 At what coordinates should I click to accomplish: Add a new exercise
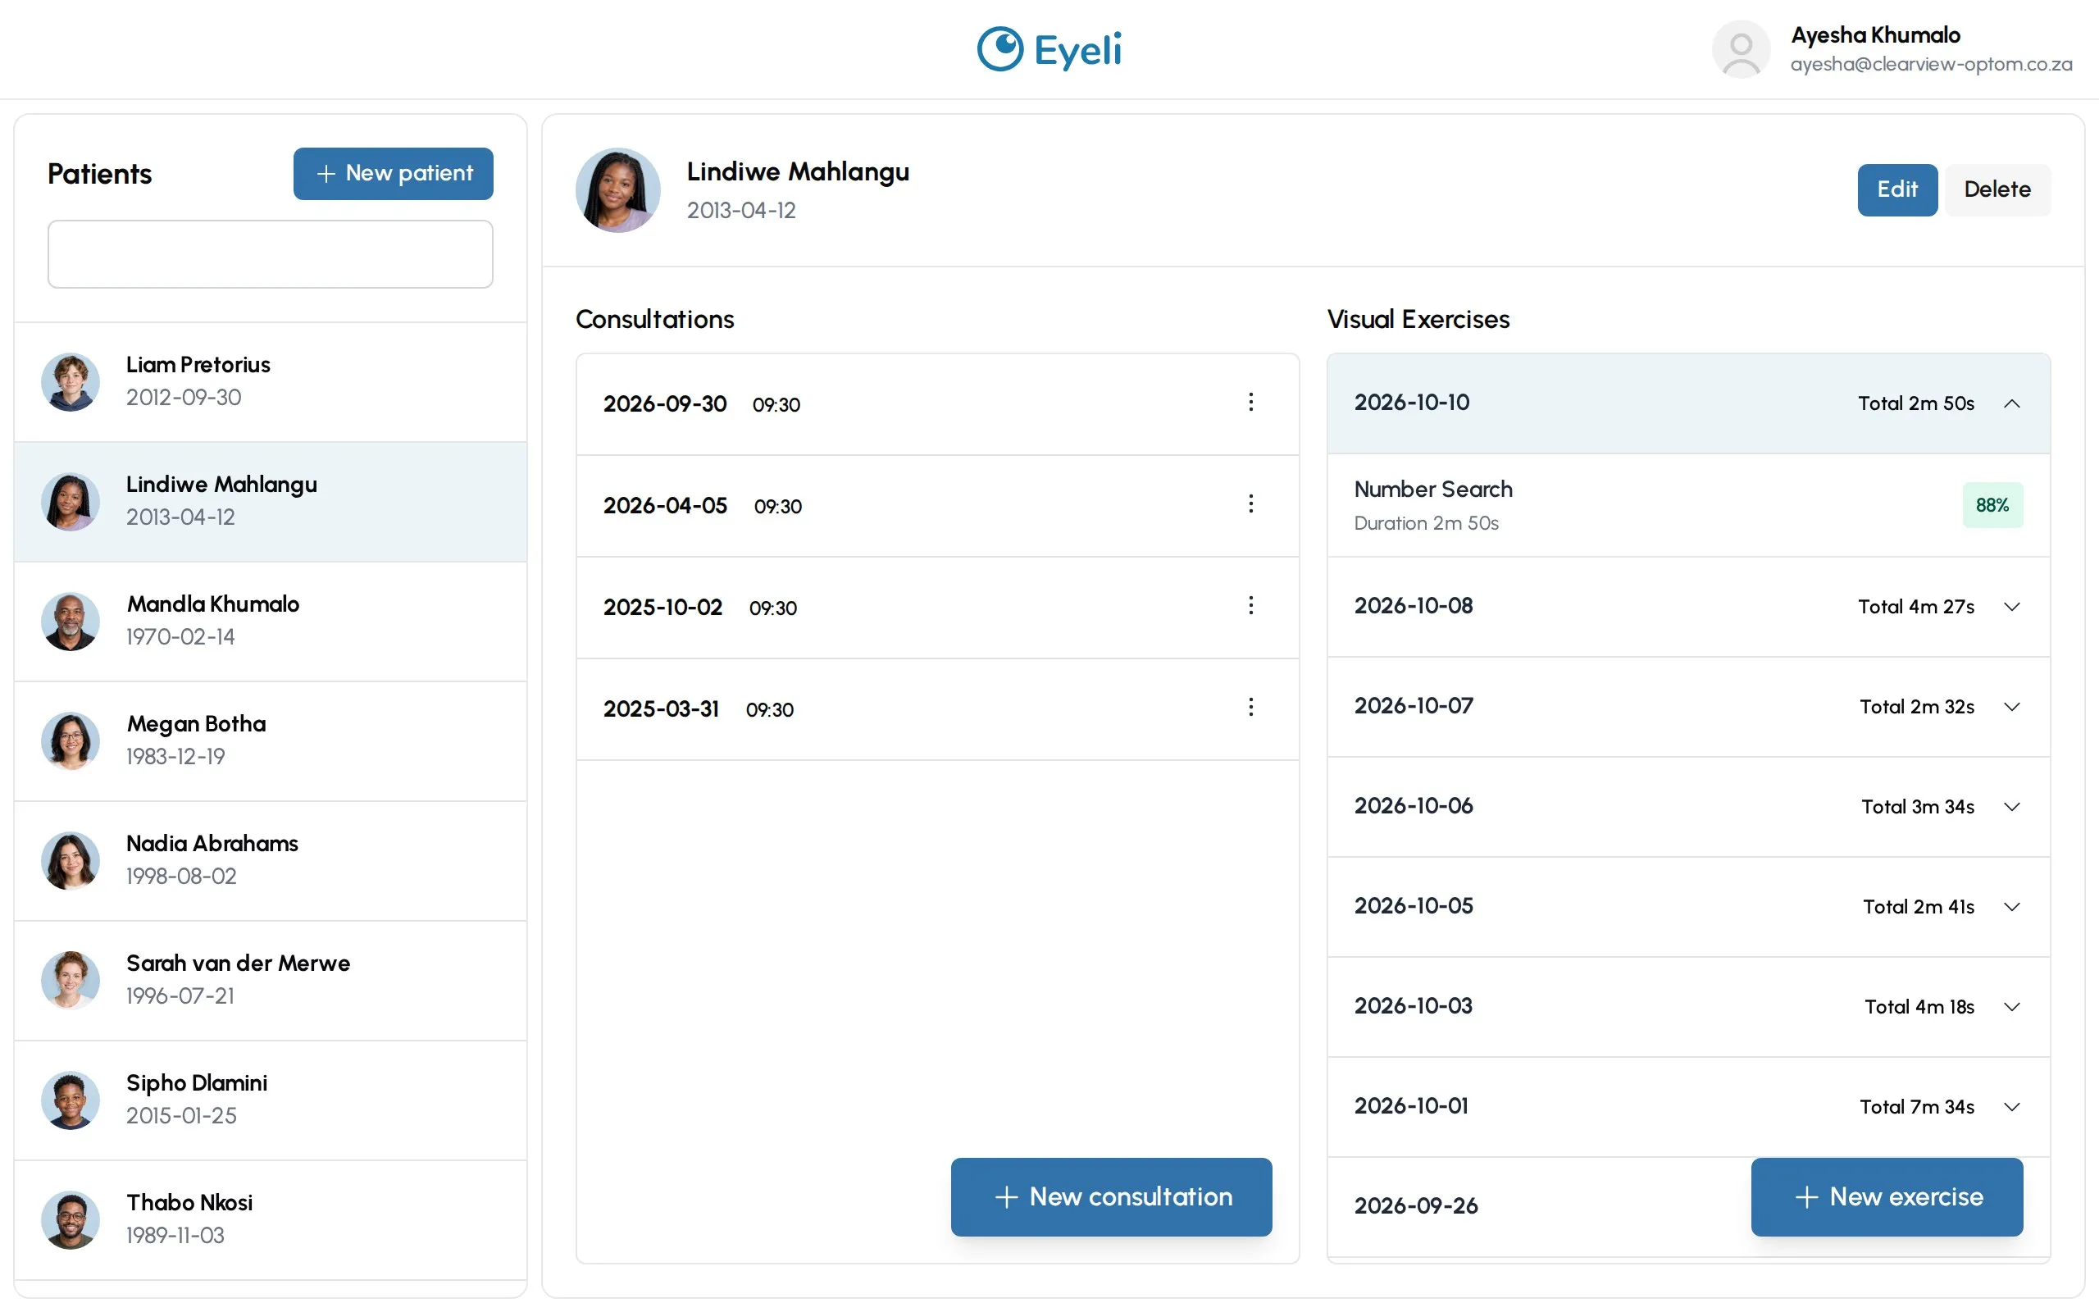(1887, 1196)
